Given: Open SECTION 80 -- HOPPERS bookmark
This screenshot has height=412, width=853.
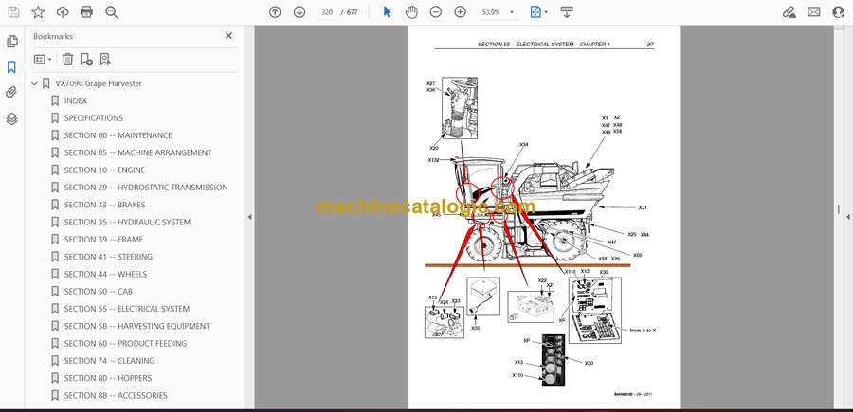Looking at the screenshot, I should pos(108,378).
